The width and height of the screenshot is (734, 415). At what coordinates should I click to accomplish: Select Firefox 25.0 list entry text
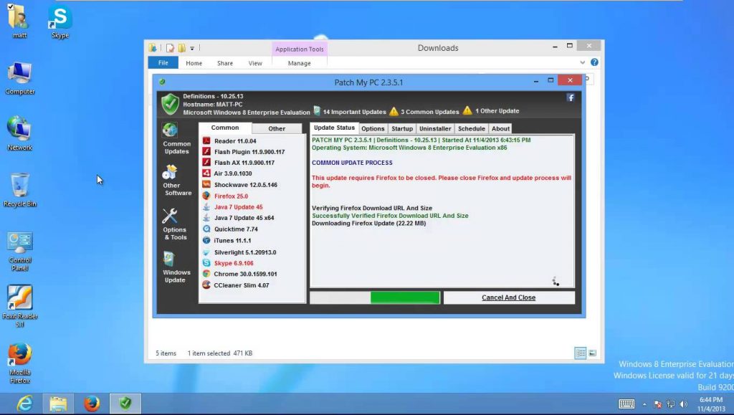(232, 196)
